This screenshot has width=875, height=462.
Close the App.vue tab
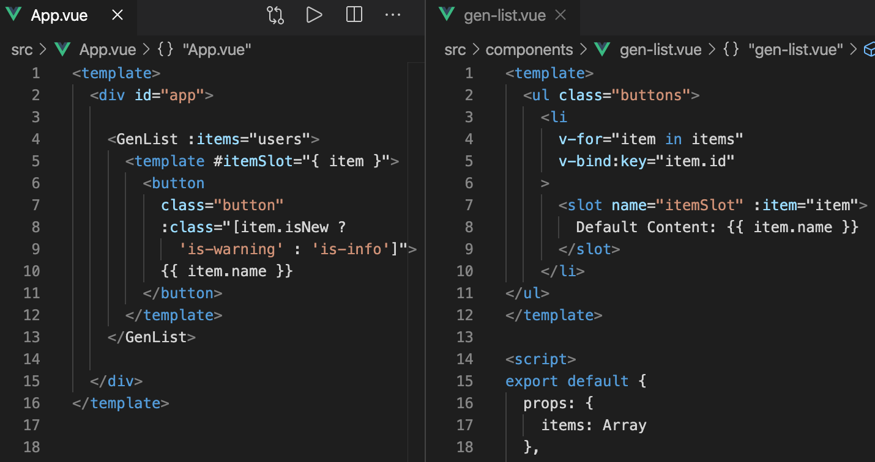click(x=118, y=15)
